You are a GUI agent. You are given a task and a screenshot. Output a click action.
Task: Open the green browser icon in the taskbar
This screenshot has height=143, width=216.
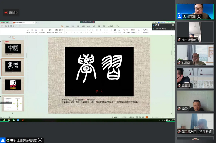tap(4, 120)
